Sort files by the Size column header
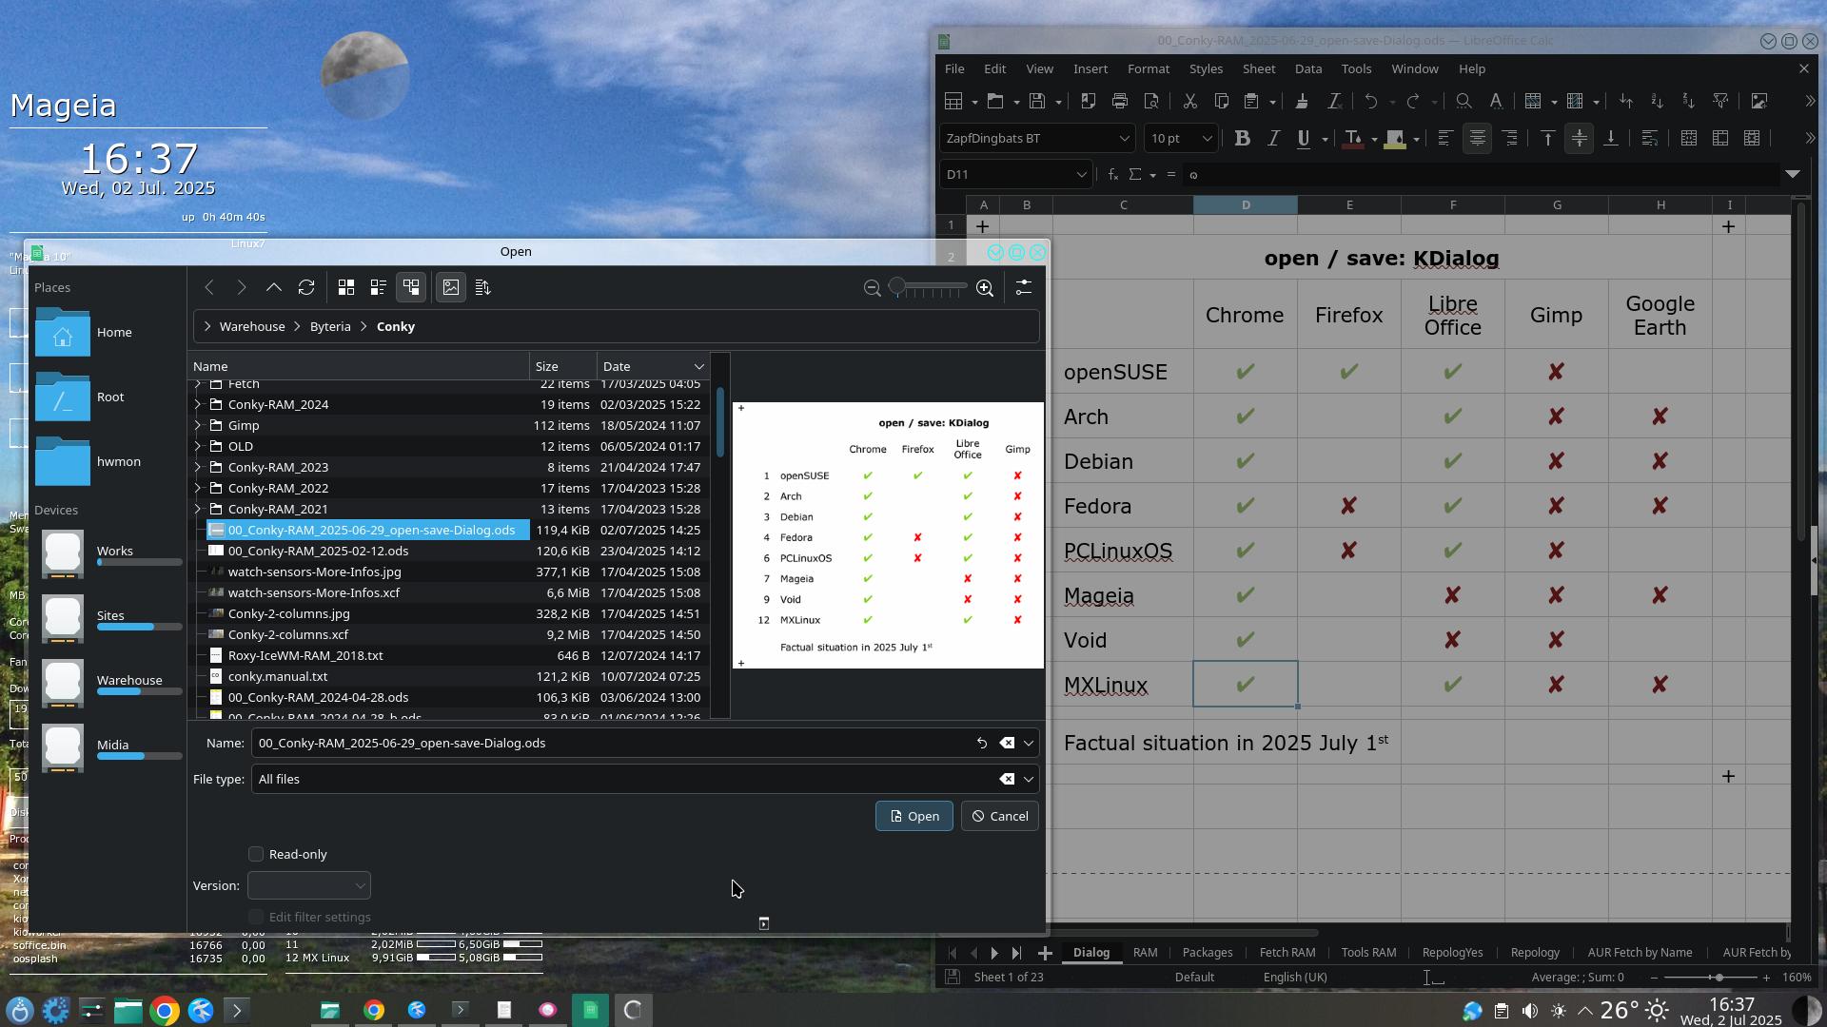 click(x=563, y=367)
